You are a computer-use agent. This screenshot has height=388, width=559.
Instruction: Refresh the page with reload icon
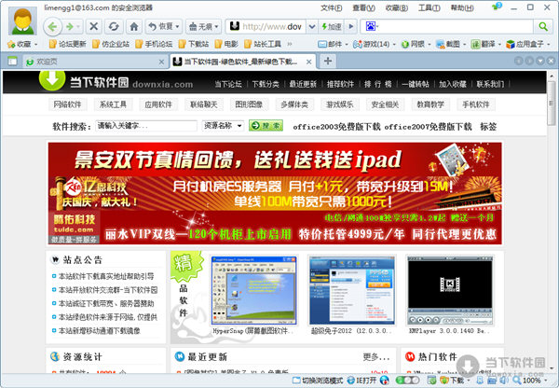[x=112, y=25]
